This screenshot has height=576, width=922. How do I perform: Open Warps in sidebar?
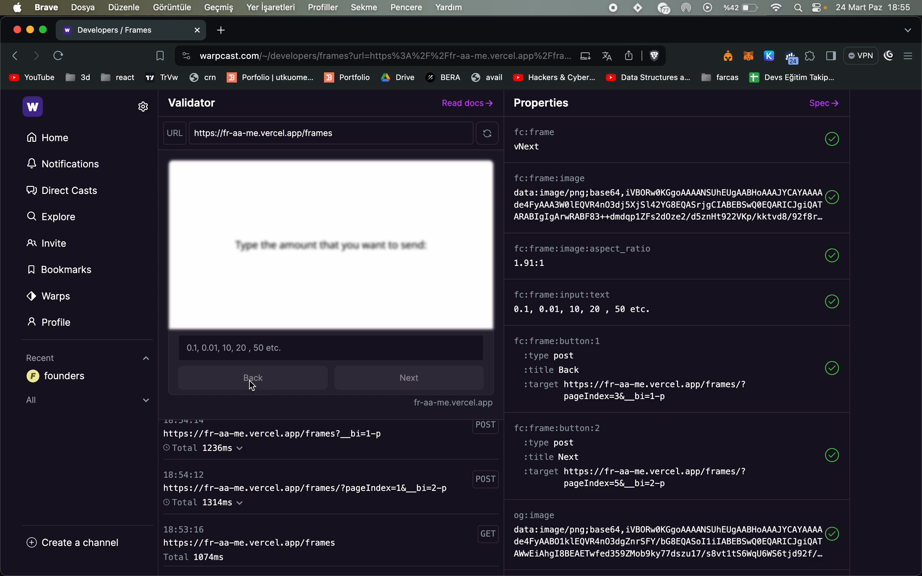(x=48, y=296)
